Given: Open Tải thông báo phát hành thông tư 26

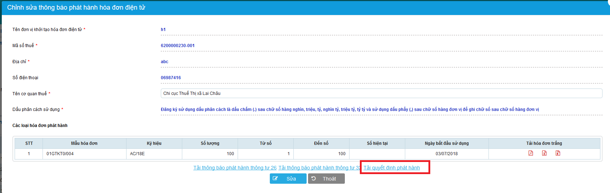Looking at the screenshot, I should point(235,168).
